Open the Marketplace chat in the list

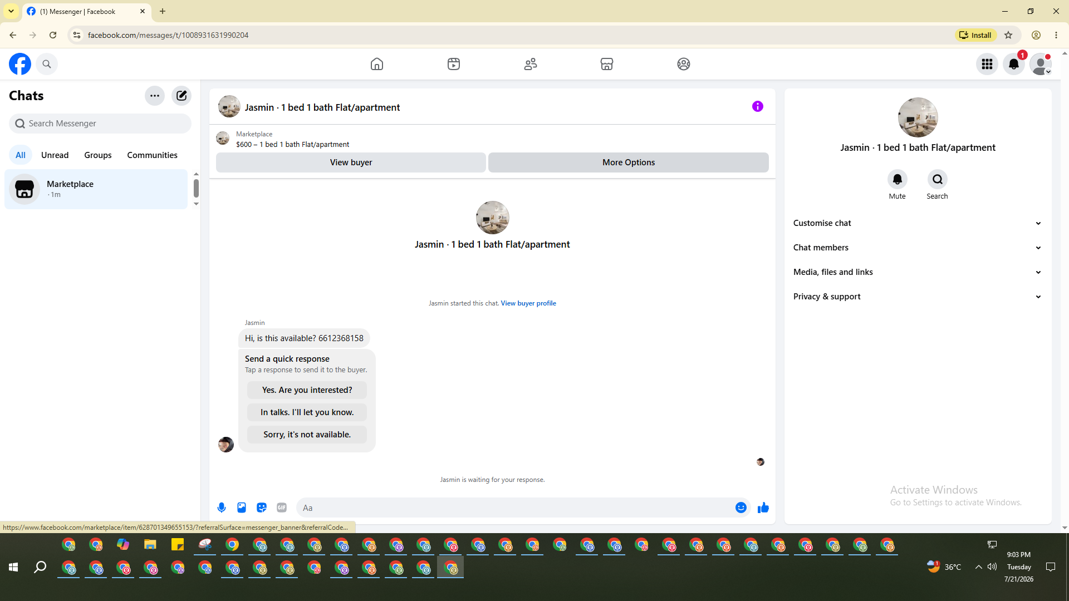click(x=96, y=189)
